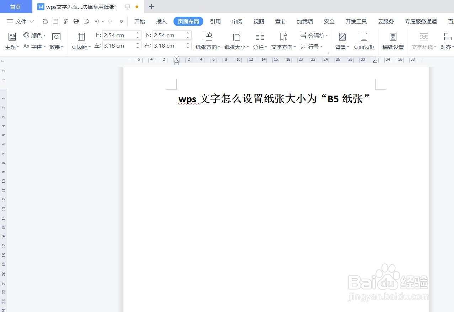
Task: Decrease the left margin 左 with stepper
Action: click(138, 48)
